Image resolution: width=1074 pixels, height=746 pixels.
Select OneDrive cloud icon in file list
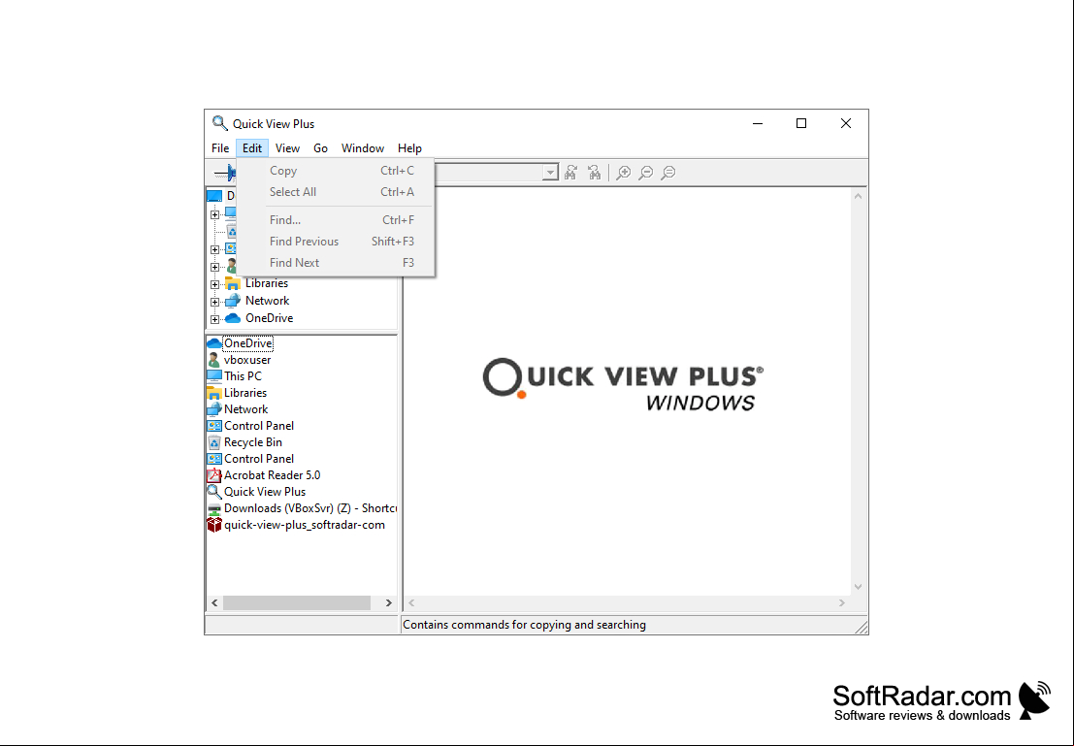coord(214,343)
